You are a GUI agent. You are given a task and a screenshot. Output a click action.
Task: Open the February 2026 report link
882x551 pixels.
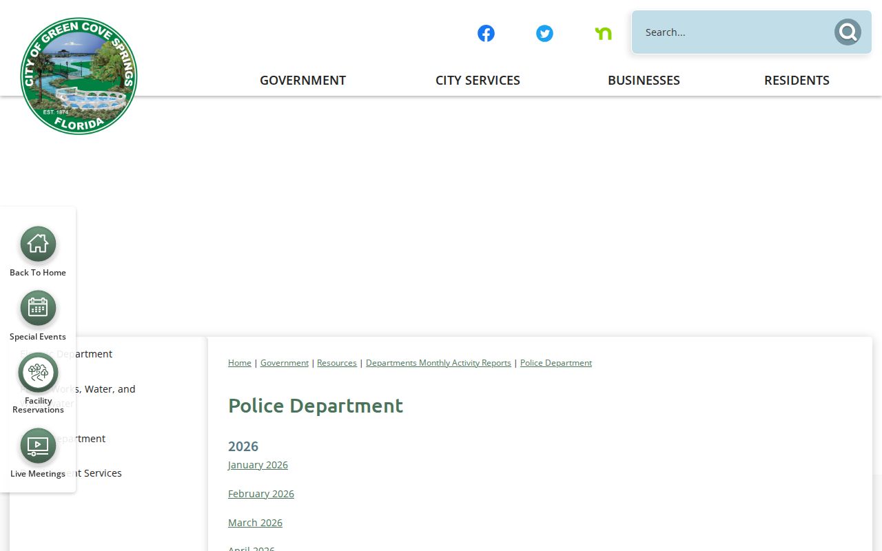(261, 494)
